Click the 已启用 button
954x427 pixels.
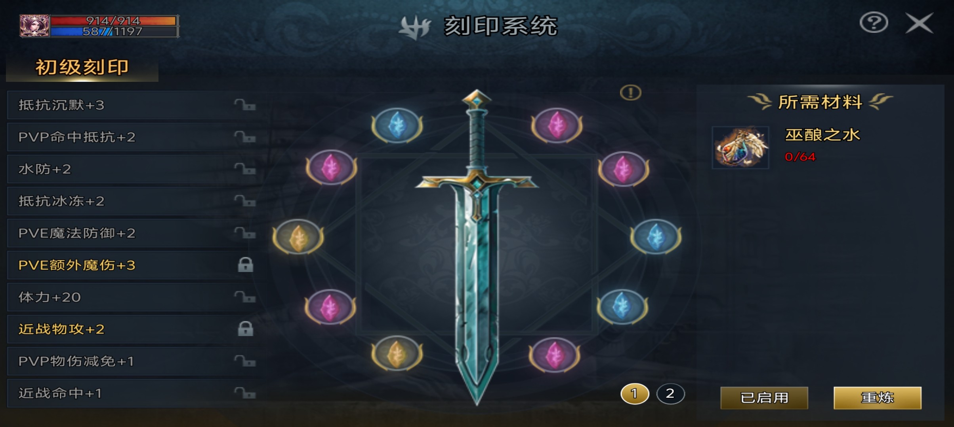pyautogui.click(x=764, y=398)
